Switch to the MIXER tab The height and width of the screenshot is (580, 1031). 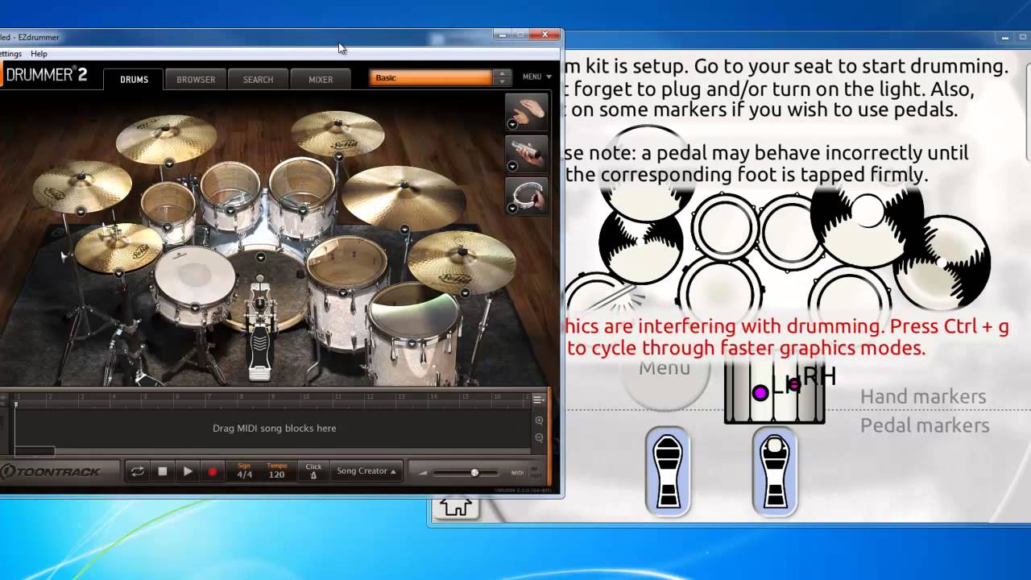pyautogui.click(x=321, y=79)
